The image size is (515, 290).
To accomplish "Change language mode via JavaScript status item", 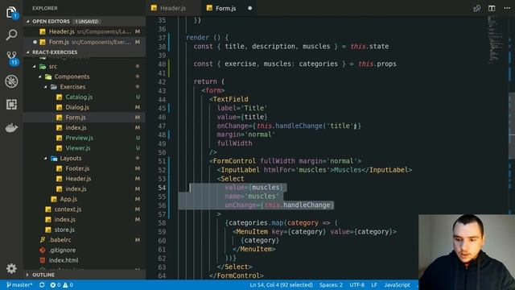I will coord(397,284).
